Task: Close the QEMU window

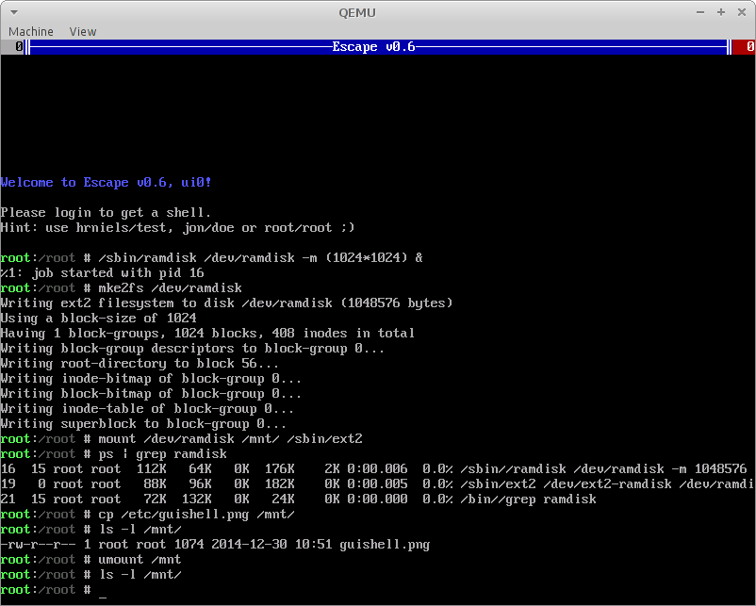Action: point(742,12)
